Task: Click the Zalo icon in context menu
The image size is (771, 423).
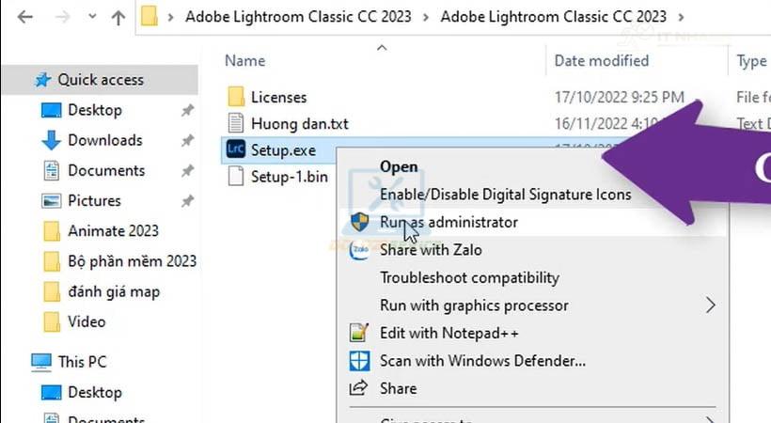Action: click(359, 250)
